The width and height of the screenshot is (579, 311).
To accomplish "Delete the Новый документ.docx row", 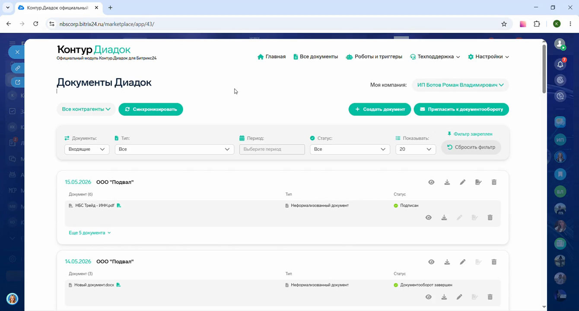I will 490,297.
